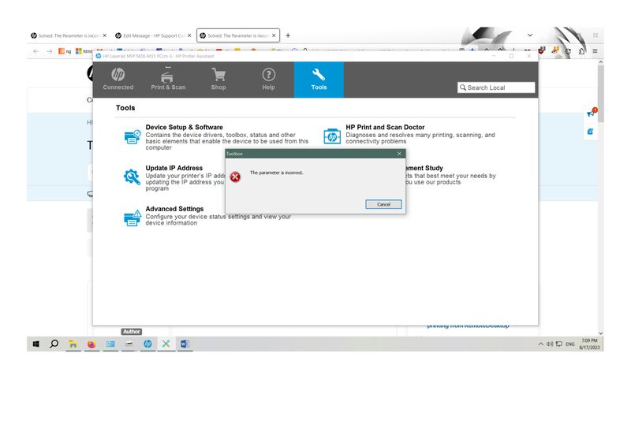Click the HP Print and Scan Doctor icon

tap(332, 136)
